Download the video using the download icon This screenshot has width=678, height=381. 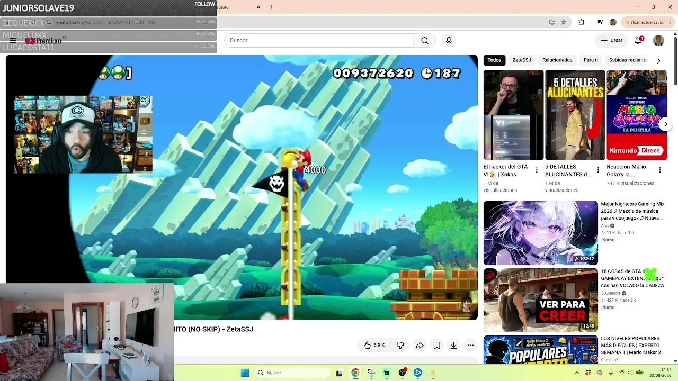click(453, 346)
